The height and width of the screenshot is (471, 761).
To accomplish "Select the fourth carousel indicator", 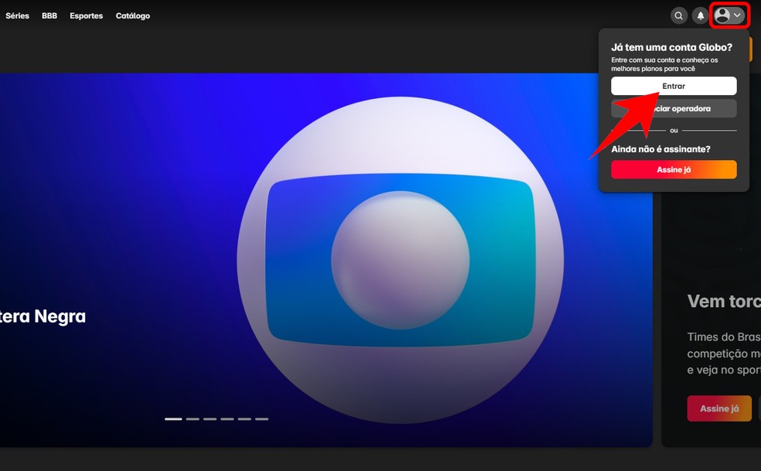I will point(227,418).
